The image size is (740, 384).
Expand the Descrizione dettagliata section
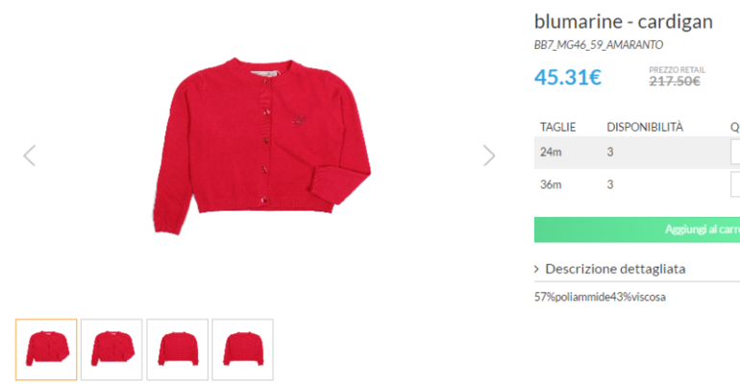click(x=615, y=269)
